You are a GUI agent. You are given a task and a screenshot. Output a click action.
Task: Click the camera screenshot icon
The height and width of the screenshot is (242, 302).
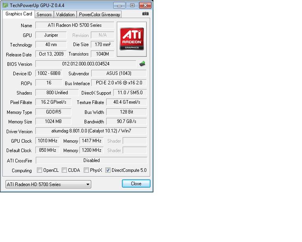pos(145,14)
